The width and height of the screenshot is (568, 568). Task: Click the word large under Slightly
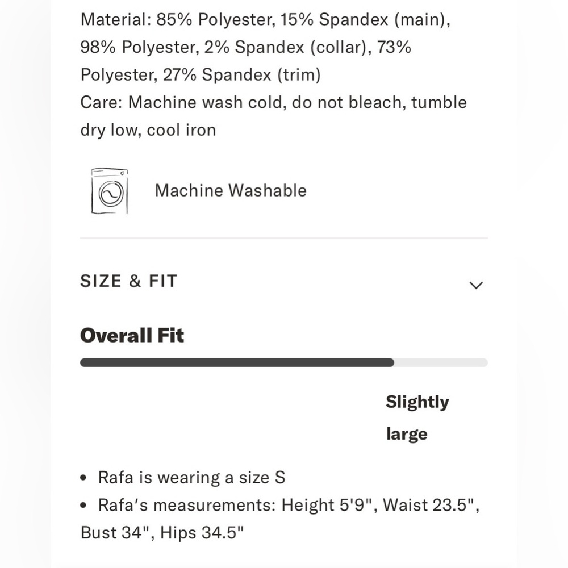pos(407,435)
